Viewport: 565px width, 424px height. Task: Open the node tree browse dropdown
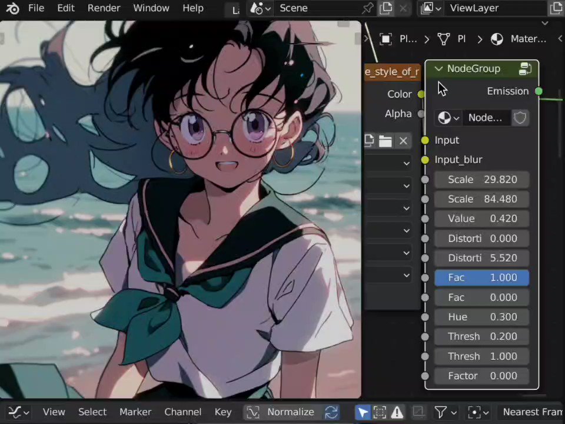448,118
